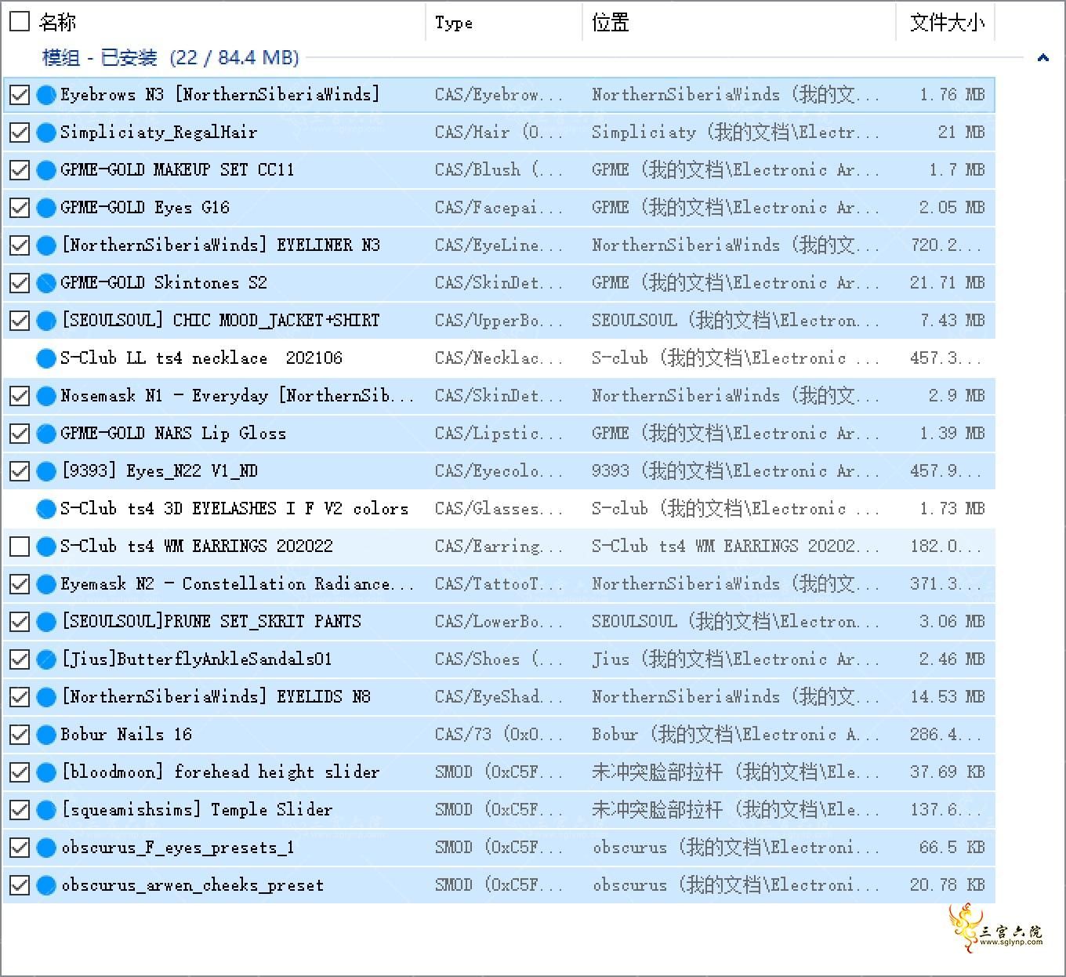Select the 21.71 MB size cell
This screenshot has width=1066, height=977.
tap(947, 283)
